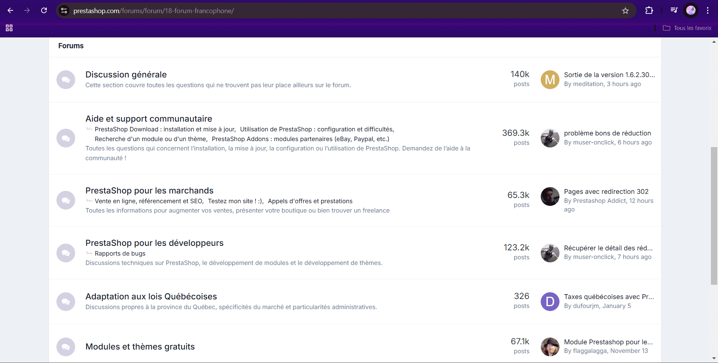Open topic Taxes québécoises avec Pr...
Viewport: 718px width, 363px height.
(609, 297)
